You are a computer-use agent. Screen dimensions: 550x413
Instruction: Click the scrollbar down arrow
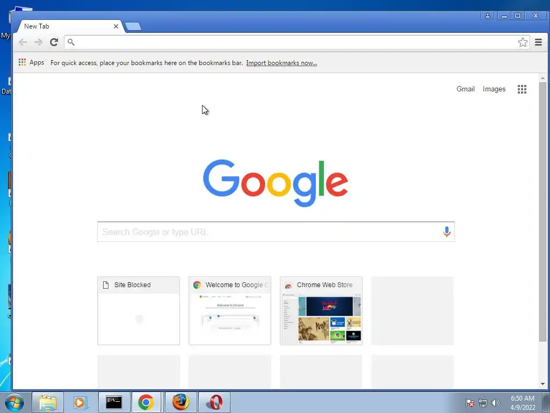pyautogui.click(x=542, y=384)
